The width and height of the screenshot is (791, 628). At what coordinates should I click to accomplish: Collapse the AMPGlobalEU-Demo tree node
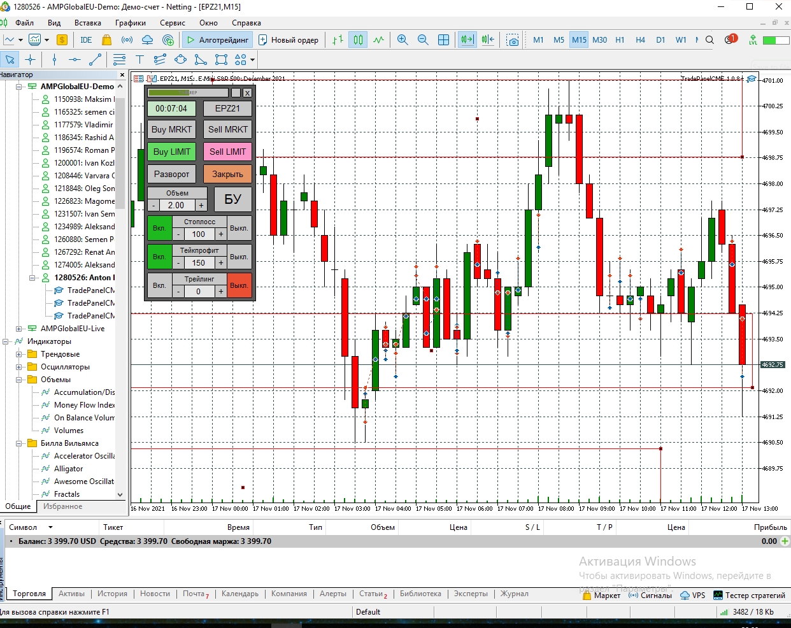(x=19, y=87)
